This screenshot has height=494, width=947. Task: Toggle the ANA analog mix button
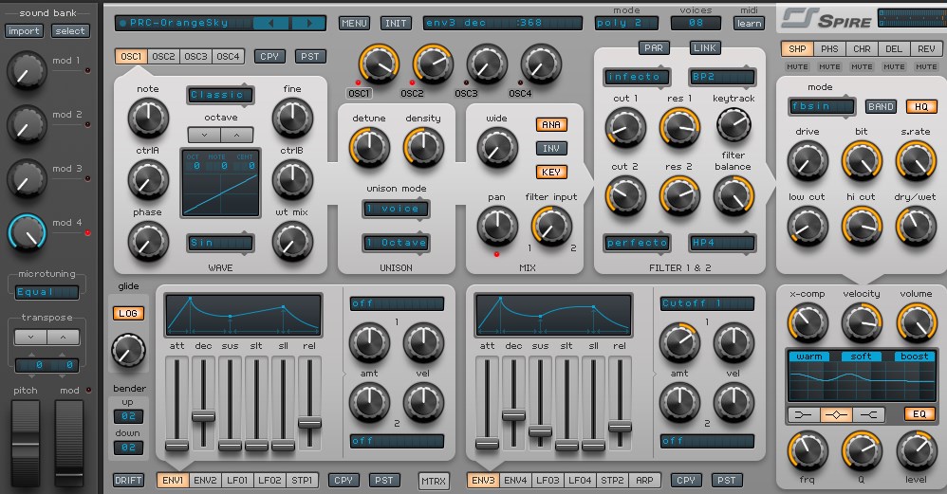[550, 124]
